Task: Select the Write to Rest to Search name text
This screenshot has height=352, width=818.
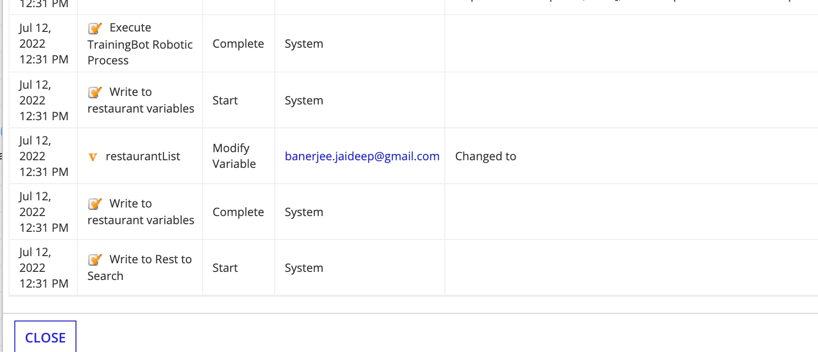Action: (140, 268)
